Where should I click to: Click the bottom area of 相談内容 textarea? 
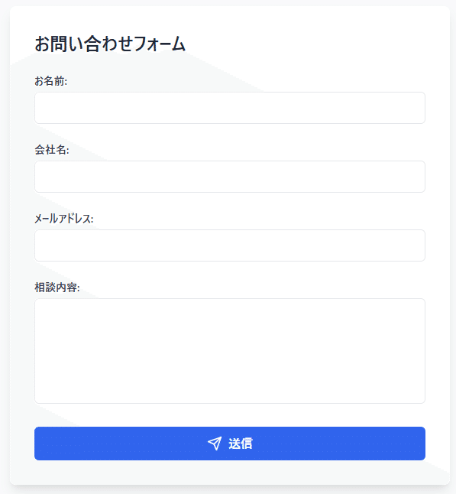tap(230, 391)
